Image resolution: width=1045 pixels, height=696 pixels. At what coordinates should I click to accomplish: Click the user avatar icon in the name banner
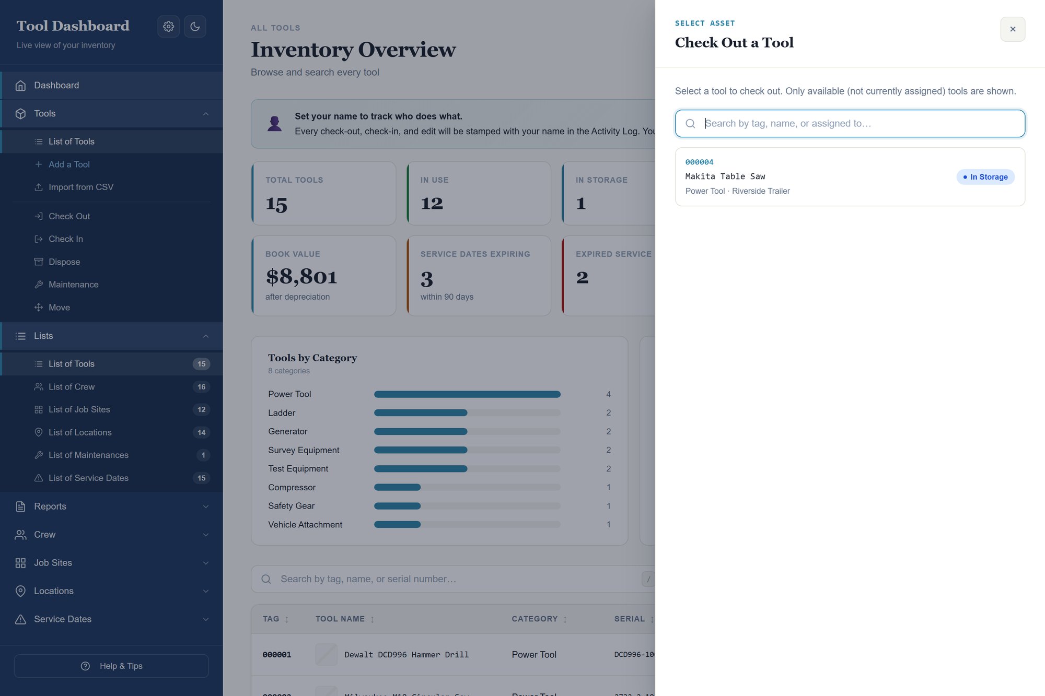click(x=274, y=124)
